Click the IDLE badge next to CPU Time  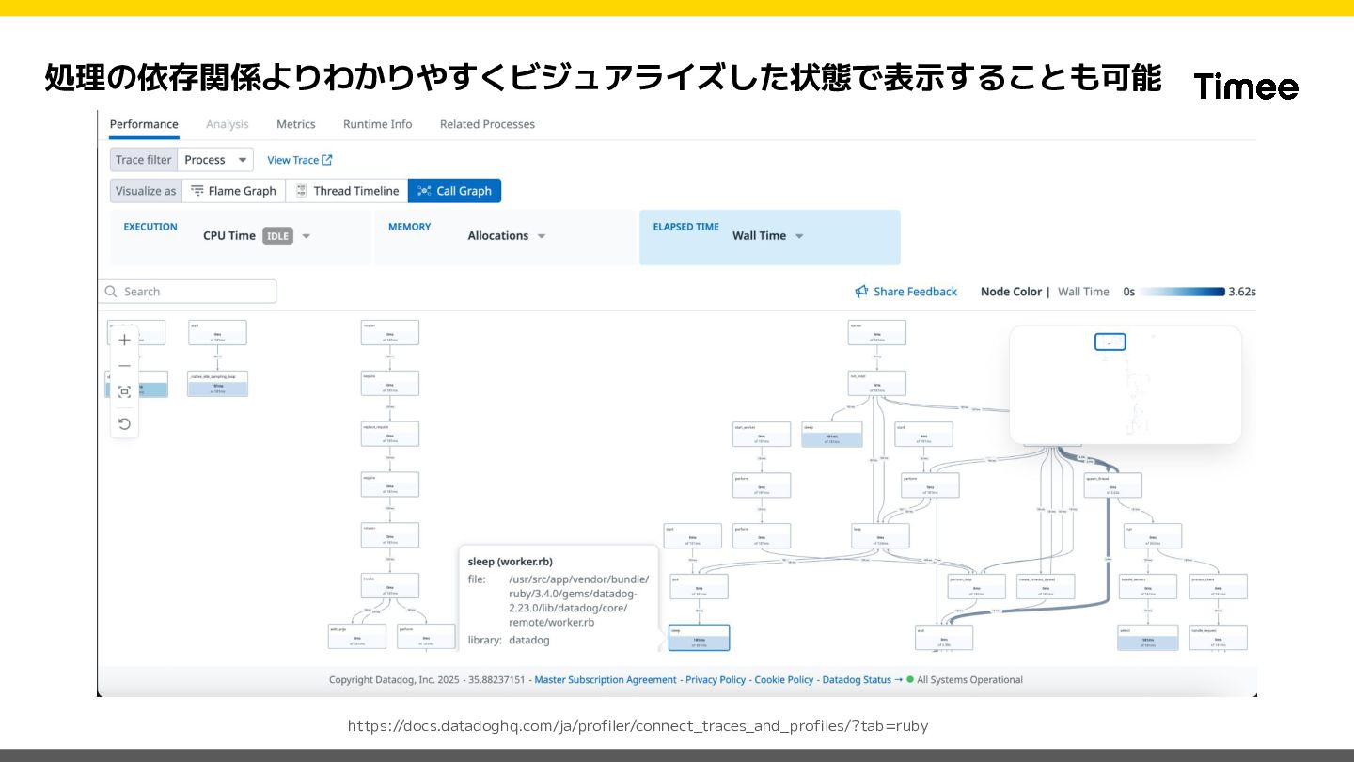point(277,236)
